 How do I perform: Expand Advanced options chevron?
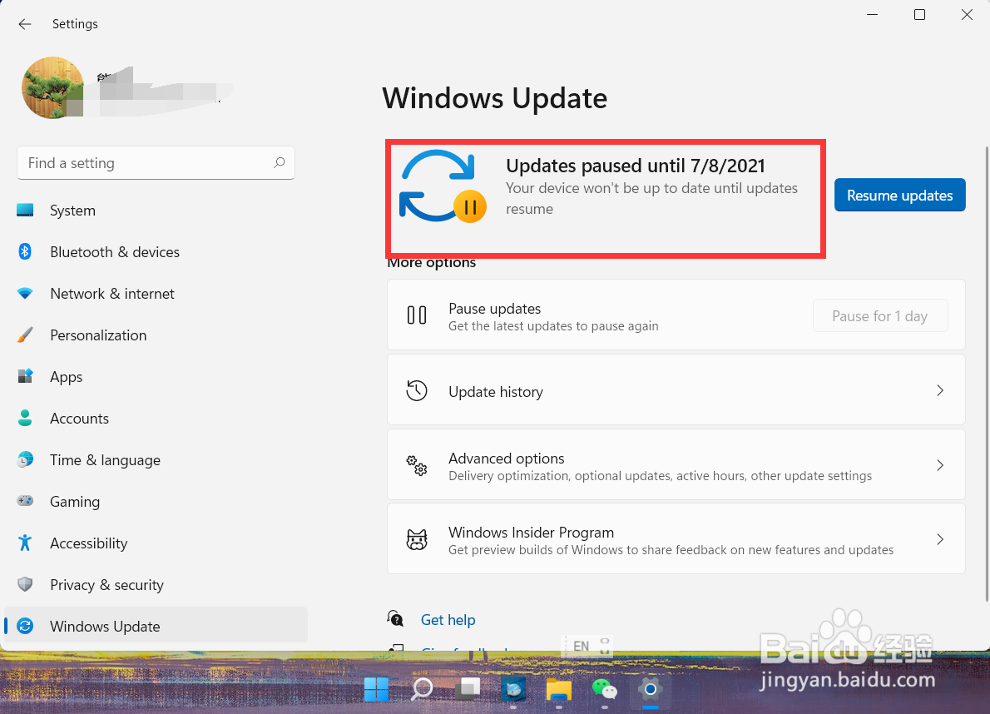[x=940, y=465]
